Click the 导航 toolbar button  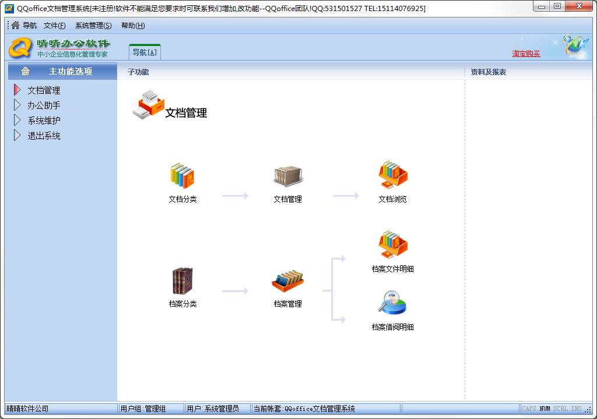click(x=24, y=26)
